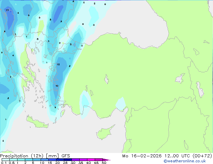Click the "(00+72)" forecast offset text
Screen dimensions: 213x164
tap(202, 156)
